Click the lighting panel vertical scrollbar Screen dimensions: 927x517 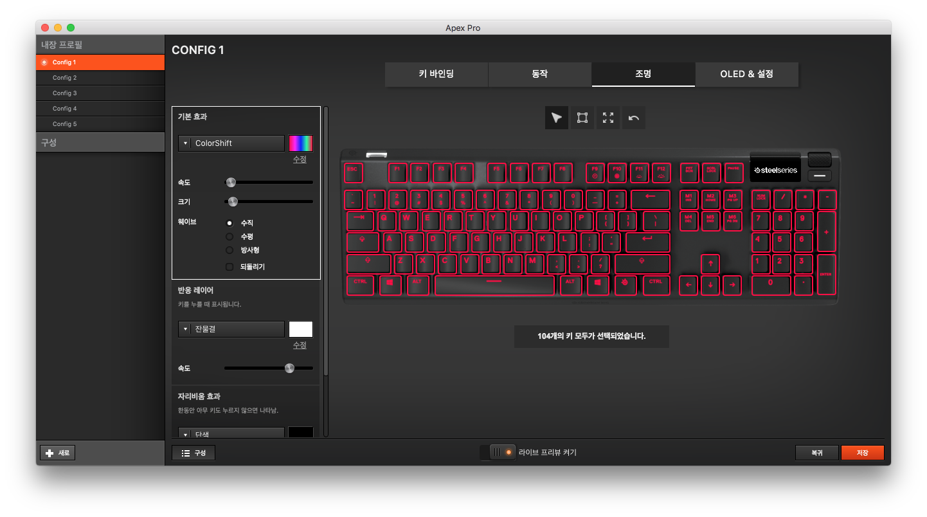pyautogui.click(x=326, y=241)
